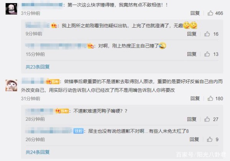Click the orange 铁粉 badge on second main comment
The image size is (230, 161).
tap(53, 82)
